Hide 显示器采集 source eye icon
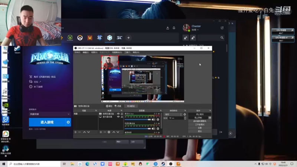Image resolution: width=297 pixels, height=167 pixels. (x=118, y=117)
